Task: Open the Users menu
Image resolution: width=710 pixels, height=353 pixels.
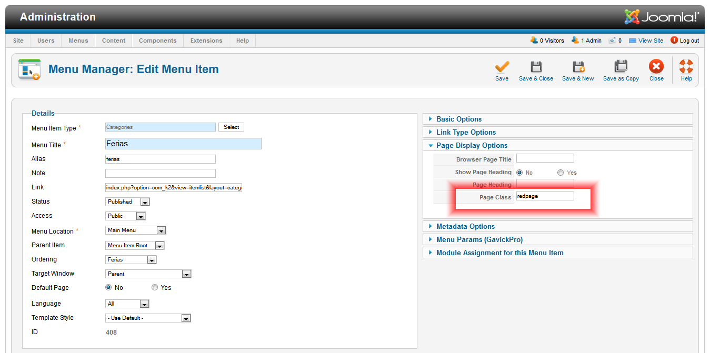Action: [x=46, y=41]
